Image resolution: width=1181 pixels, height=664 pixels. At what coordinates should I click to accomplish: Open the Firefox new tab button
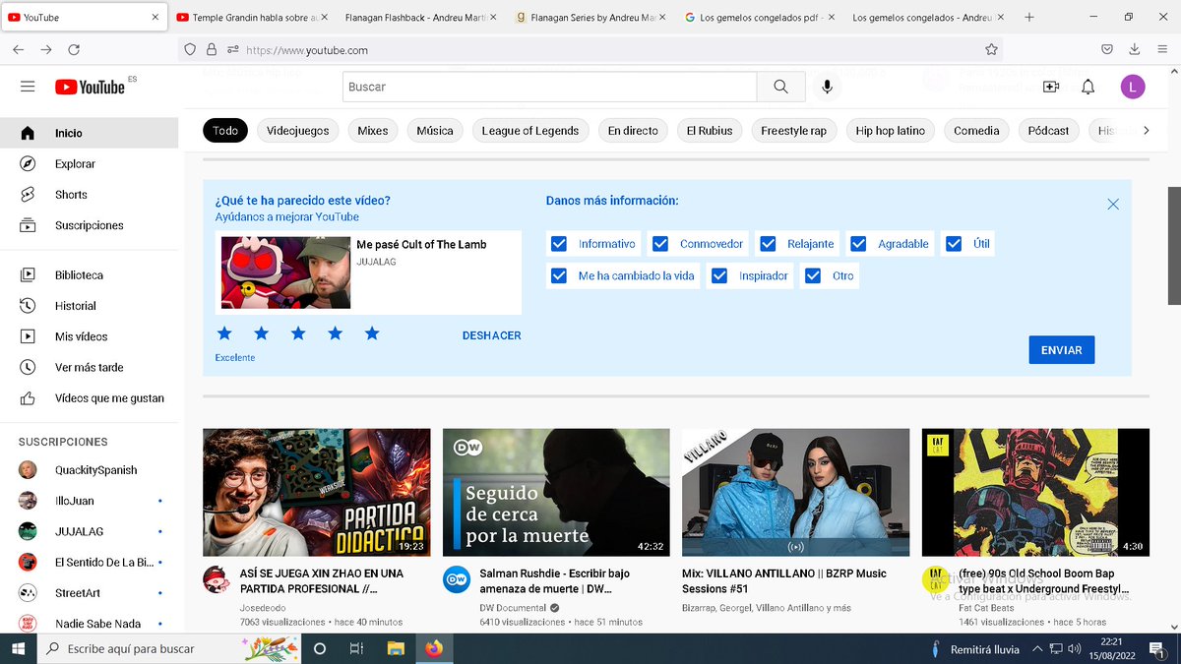[x=1029, y=17]
